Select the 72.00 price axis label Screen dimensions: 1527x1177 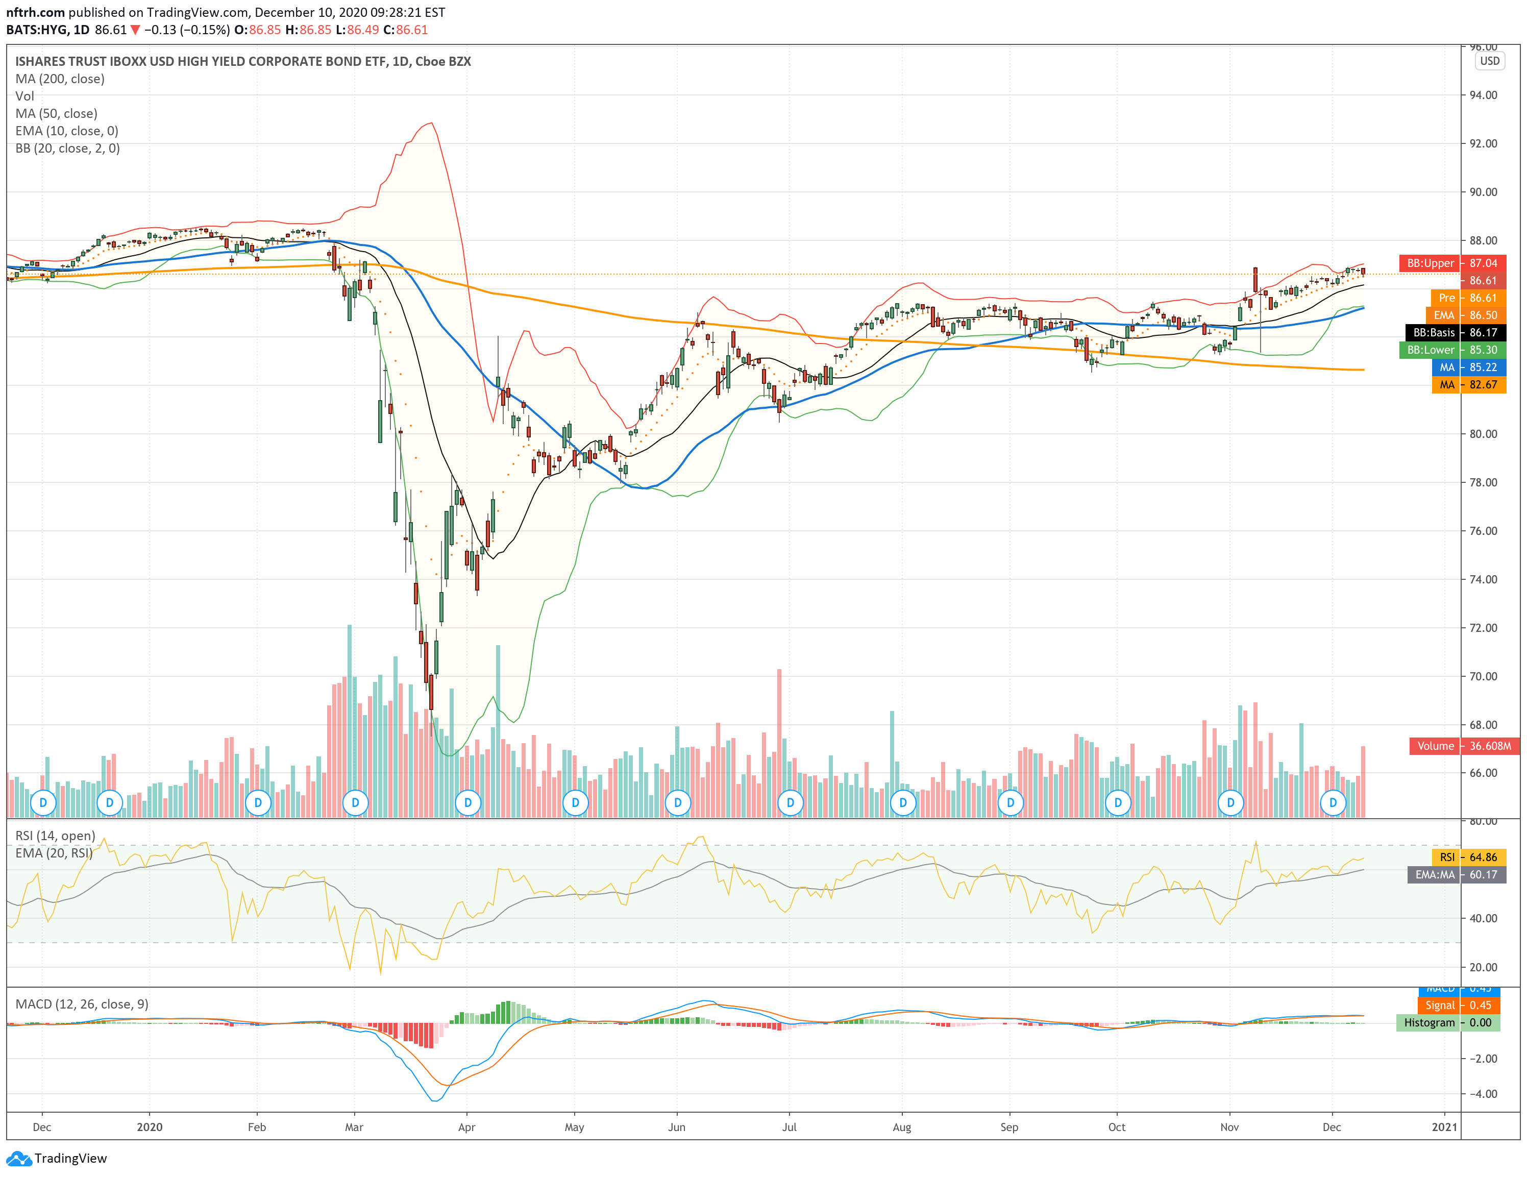[x=1483, y=628]
